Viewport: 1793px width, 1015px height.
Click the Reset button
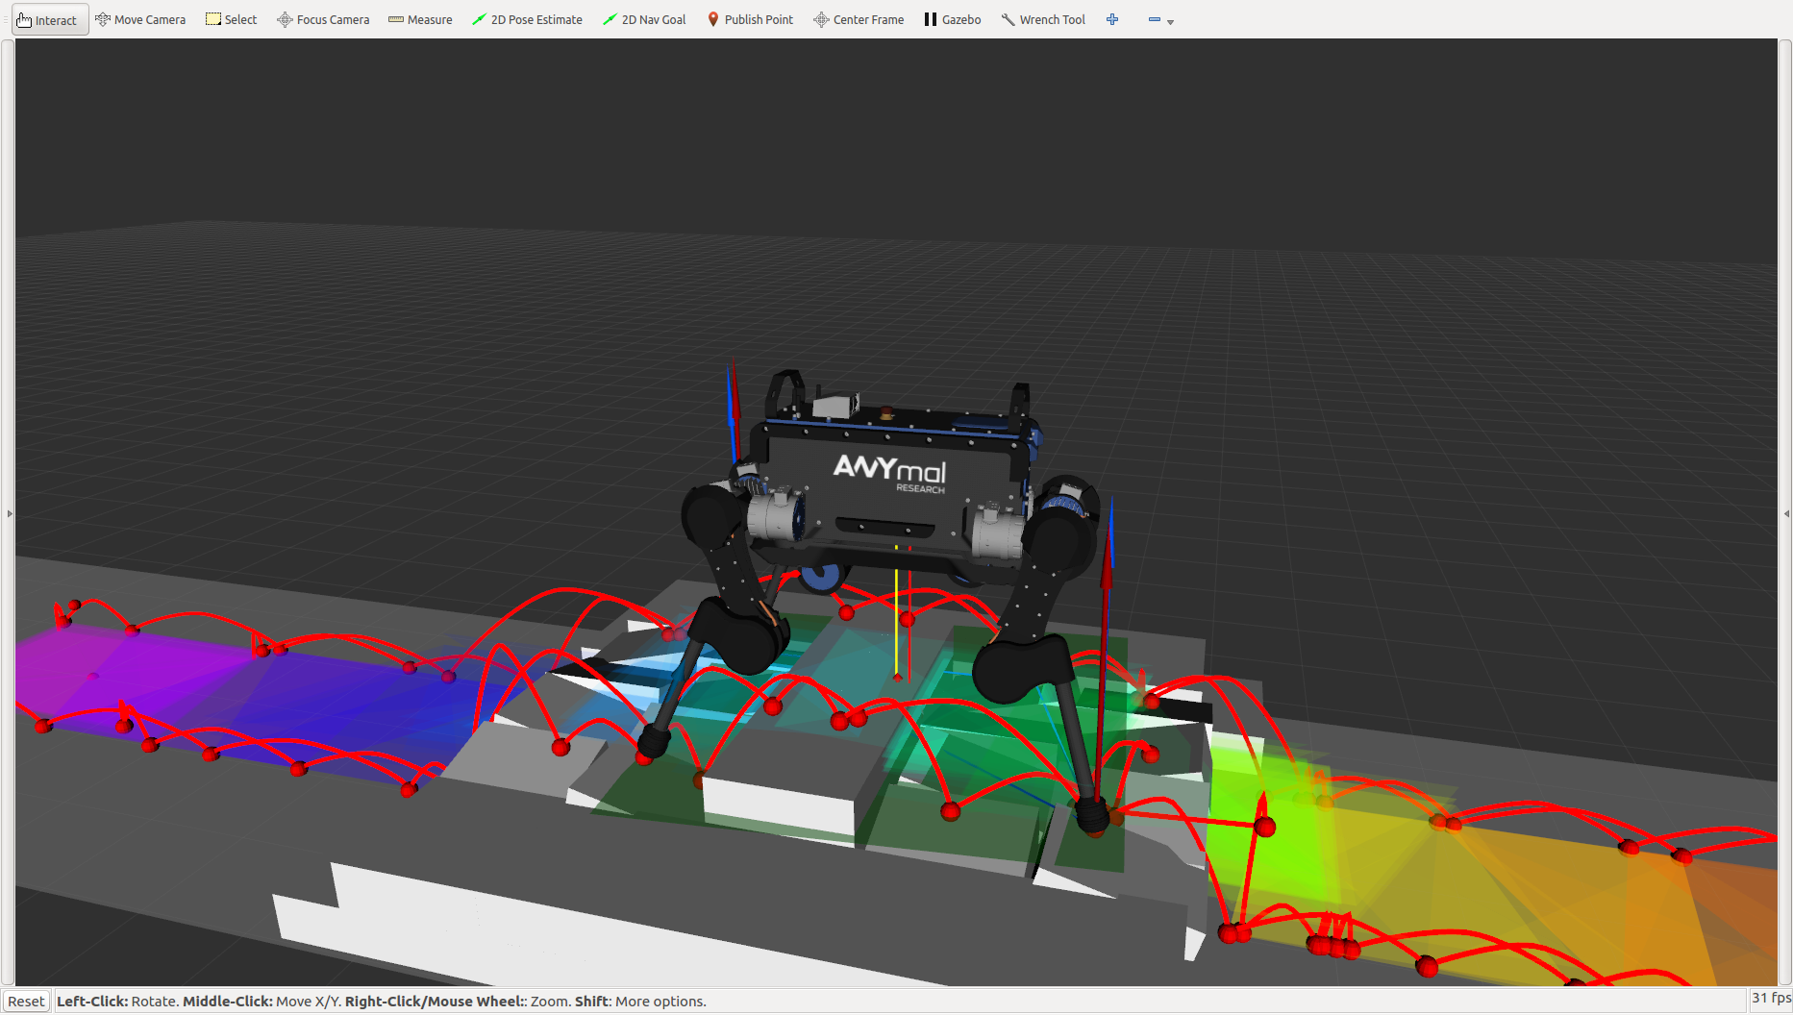pos(26,1001)
